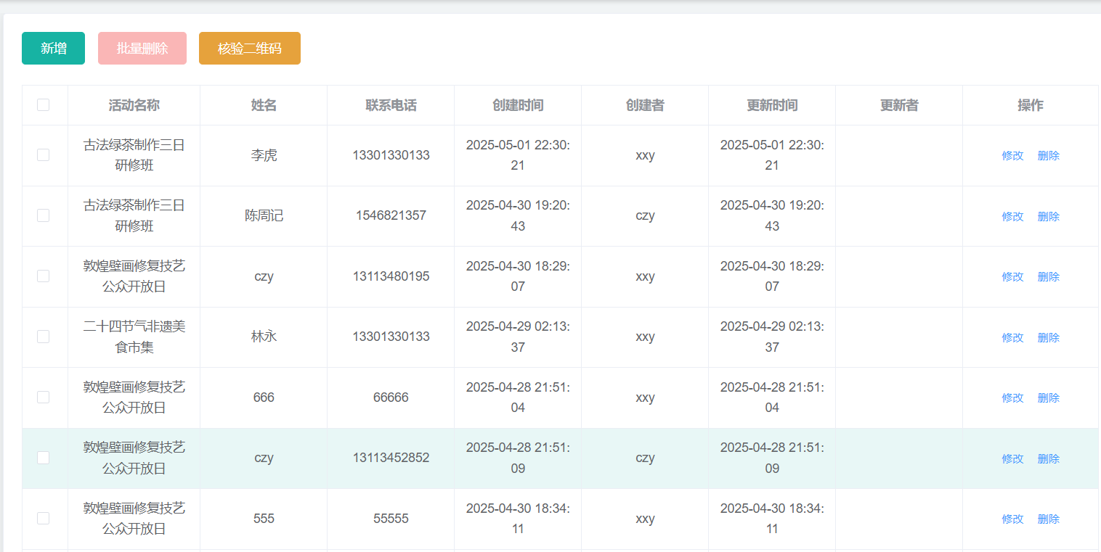
Task: Toggle the select-all checkbox in table header
Action: [43, 105]
